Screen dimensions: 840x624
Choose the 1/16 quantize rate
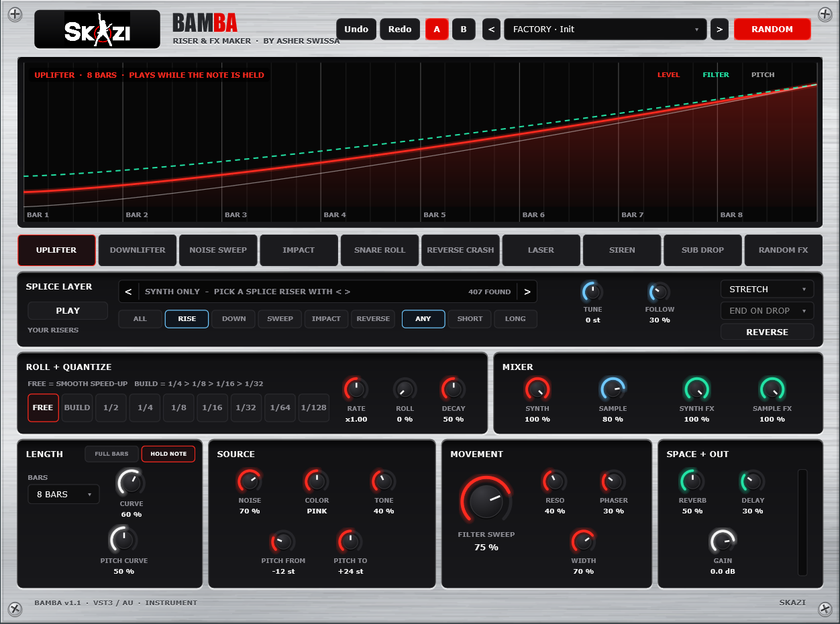point(212,408)
